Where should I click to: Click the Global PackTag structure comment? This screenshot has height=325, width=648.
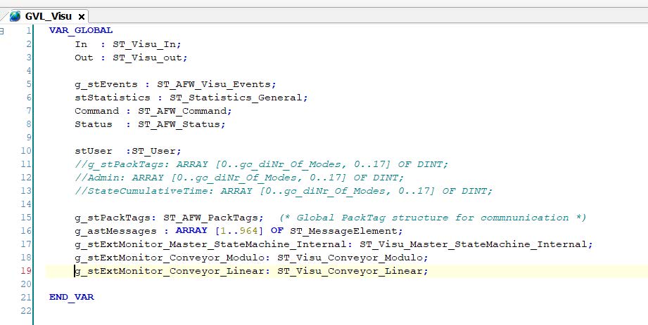(433, 218)
